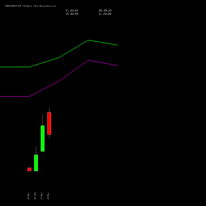206x206 pixels.
Task: Click the first date axis label under red candle
Action: point(28,196)
